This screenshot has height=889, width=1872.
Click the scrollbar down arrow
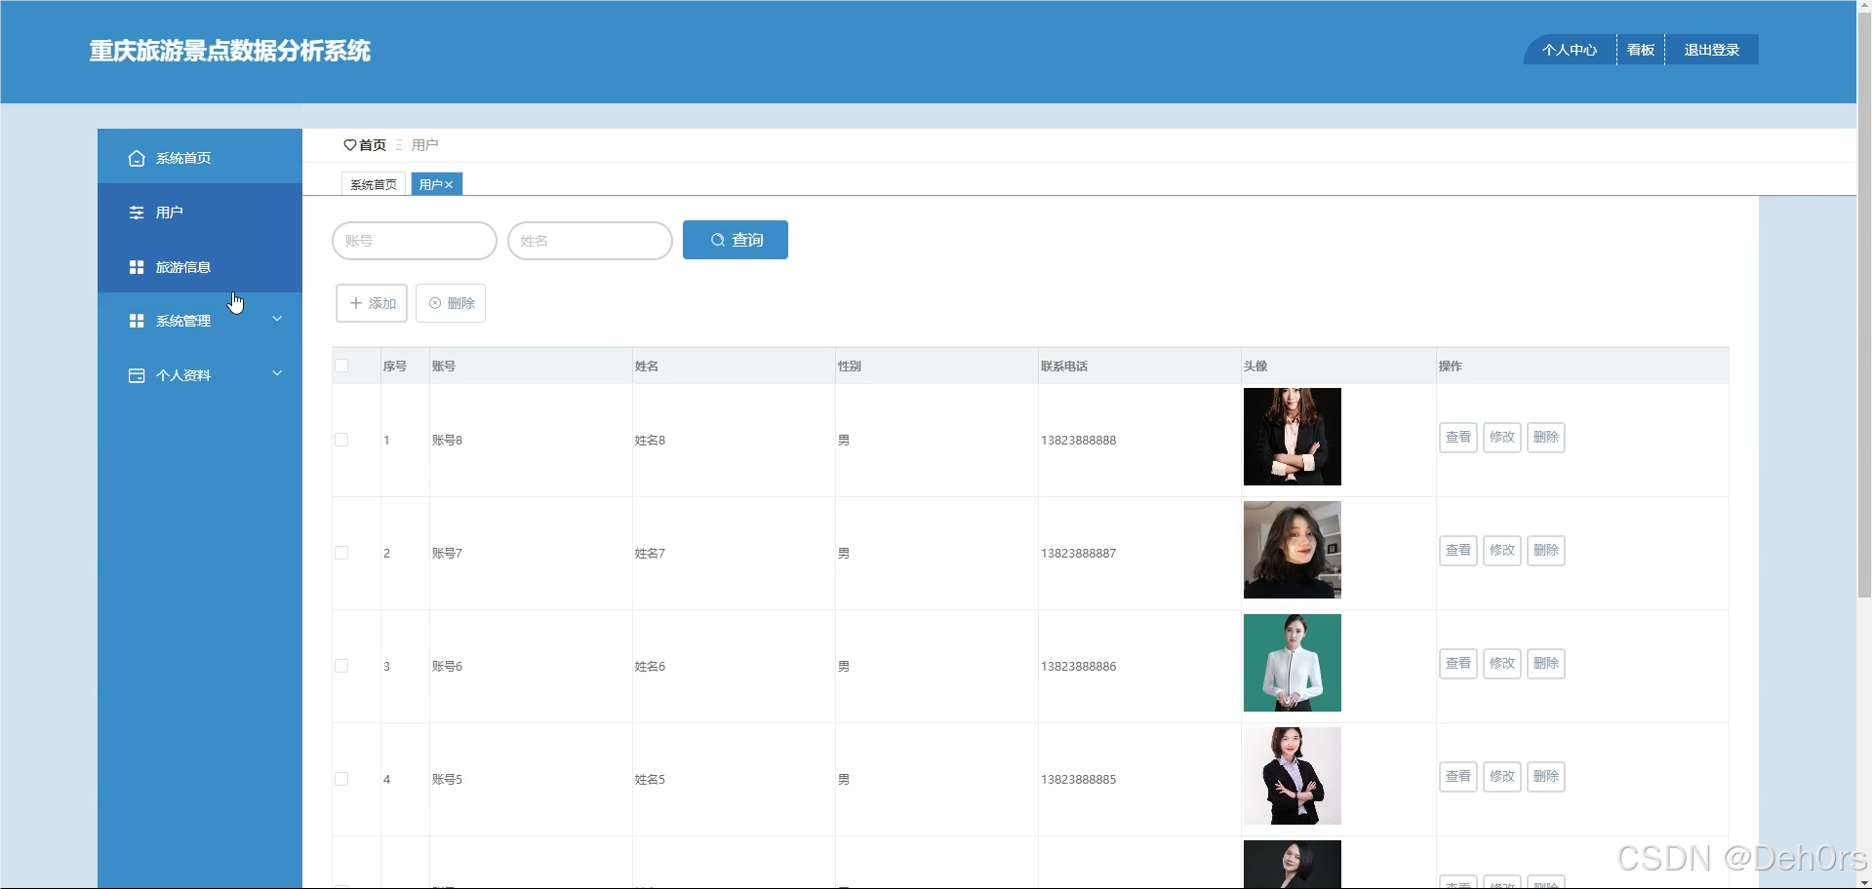pos(1864,882)
